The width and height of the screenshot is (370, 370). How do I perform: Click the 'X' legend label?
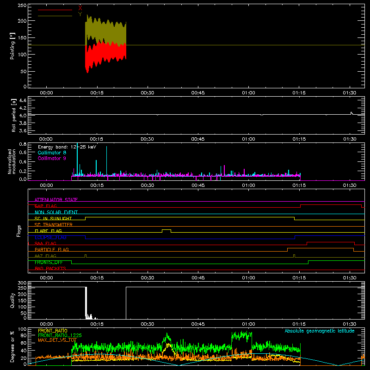pyautogui.click(x=80, y=8)
